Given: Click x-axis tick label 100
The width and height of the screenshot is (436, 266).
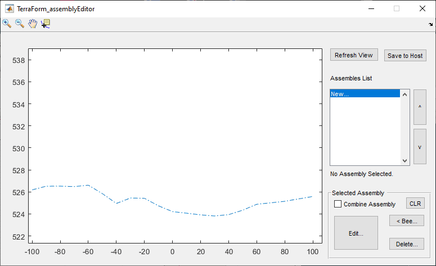Looking at the screenshot, I should pos(313,252).
